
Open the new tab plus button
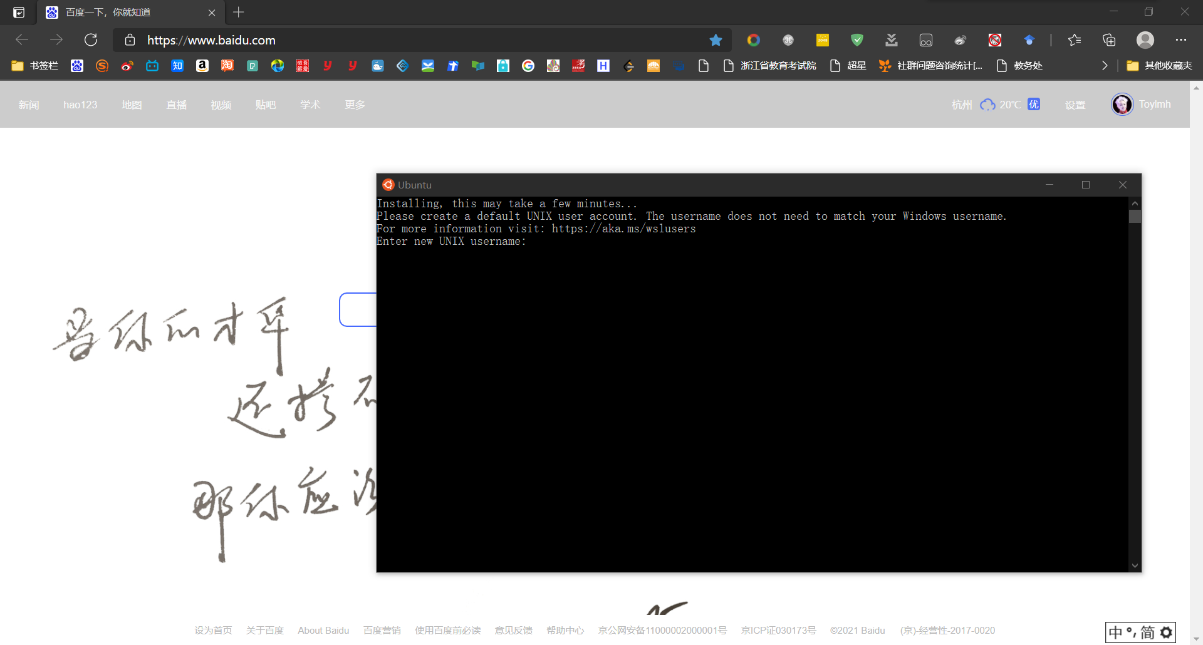(239, 12)
